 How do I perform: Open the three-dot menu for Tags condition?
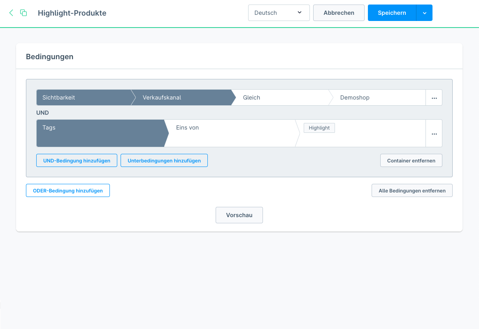434,134
